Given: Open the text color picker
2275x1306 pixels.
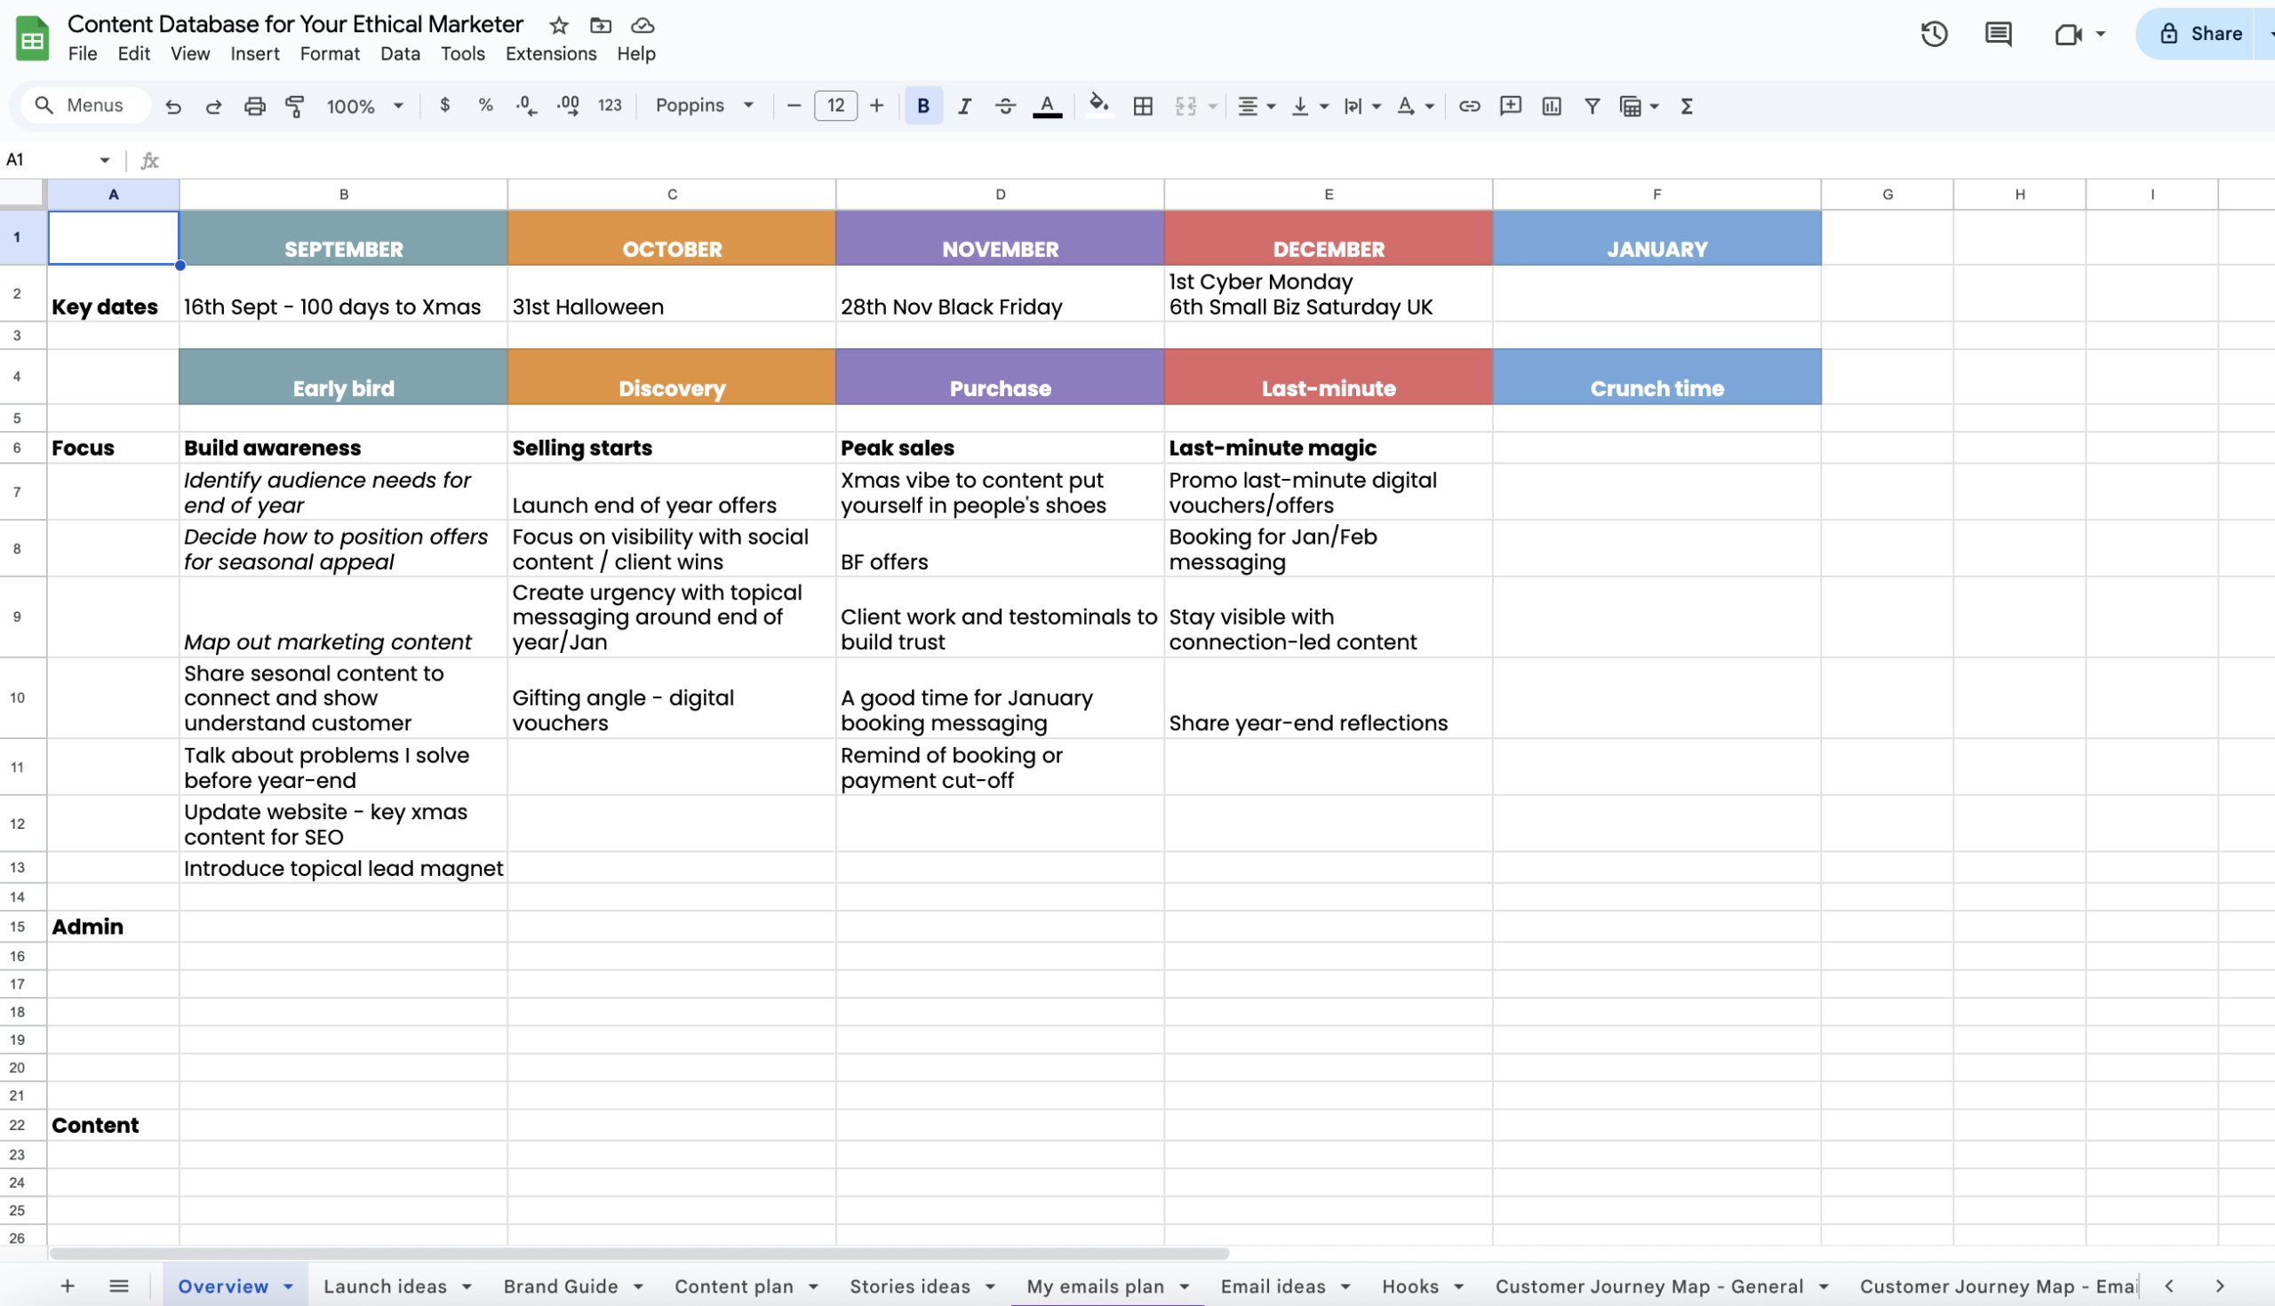Looking at the screenshot, I should [1047, 106].
